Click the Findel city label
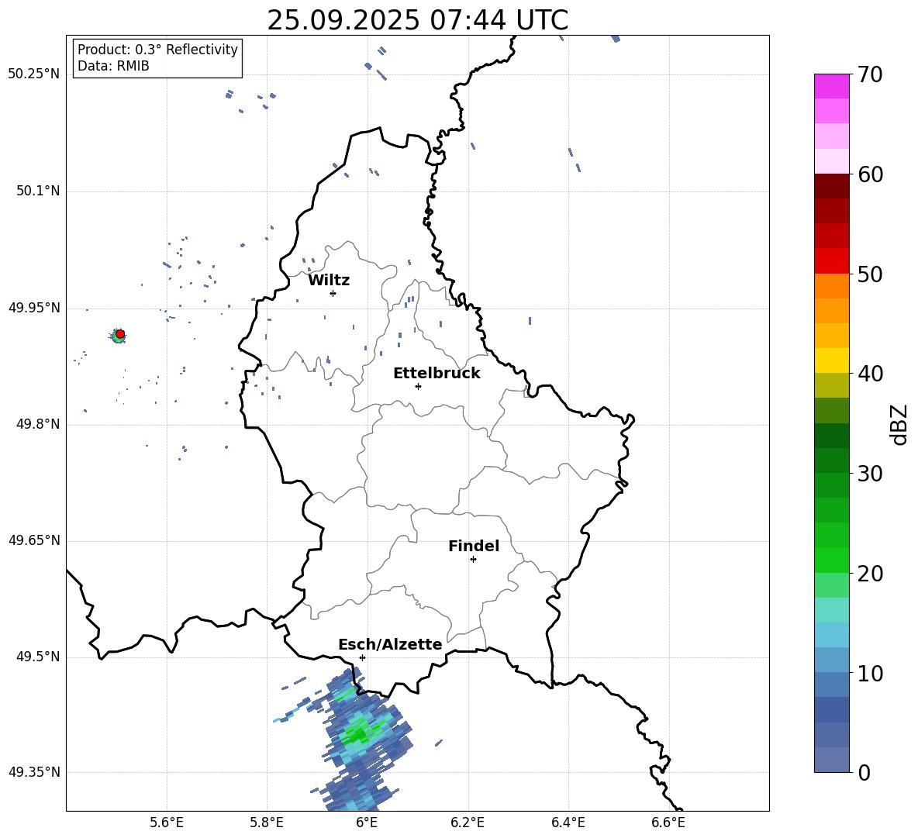 point(474,546)
